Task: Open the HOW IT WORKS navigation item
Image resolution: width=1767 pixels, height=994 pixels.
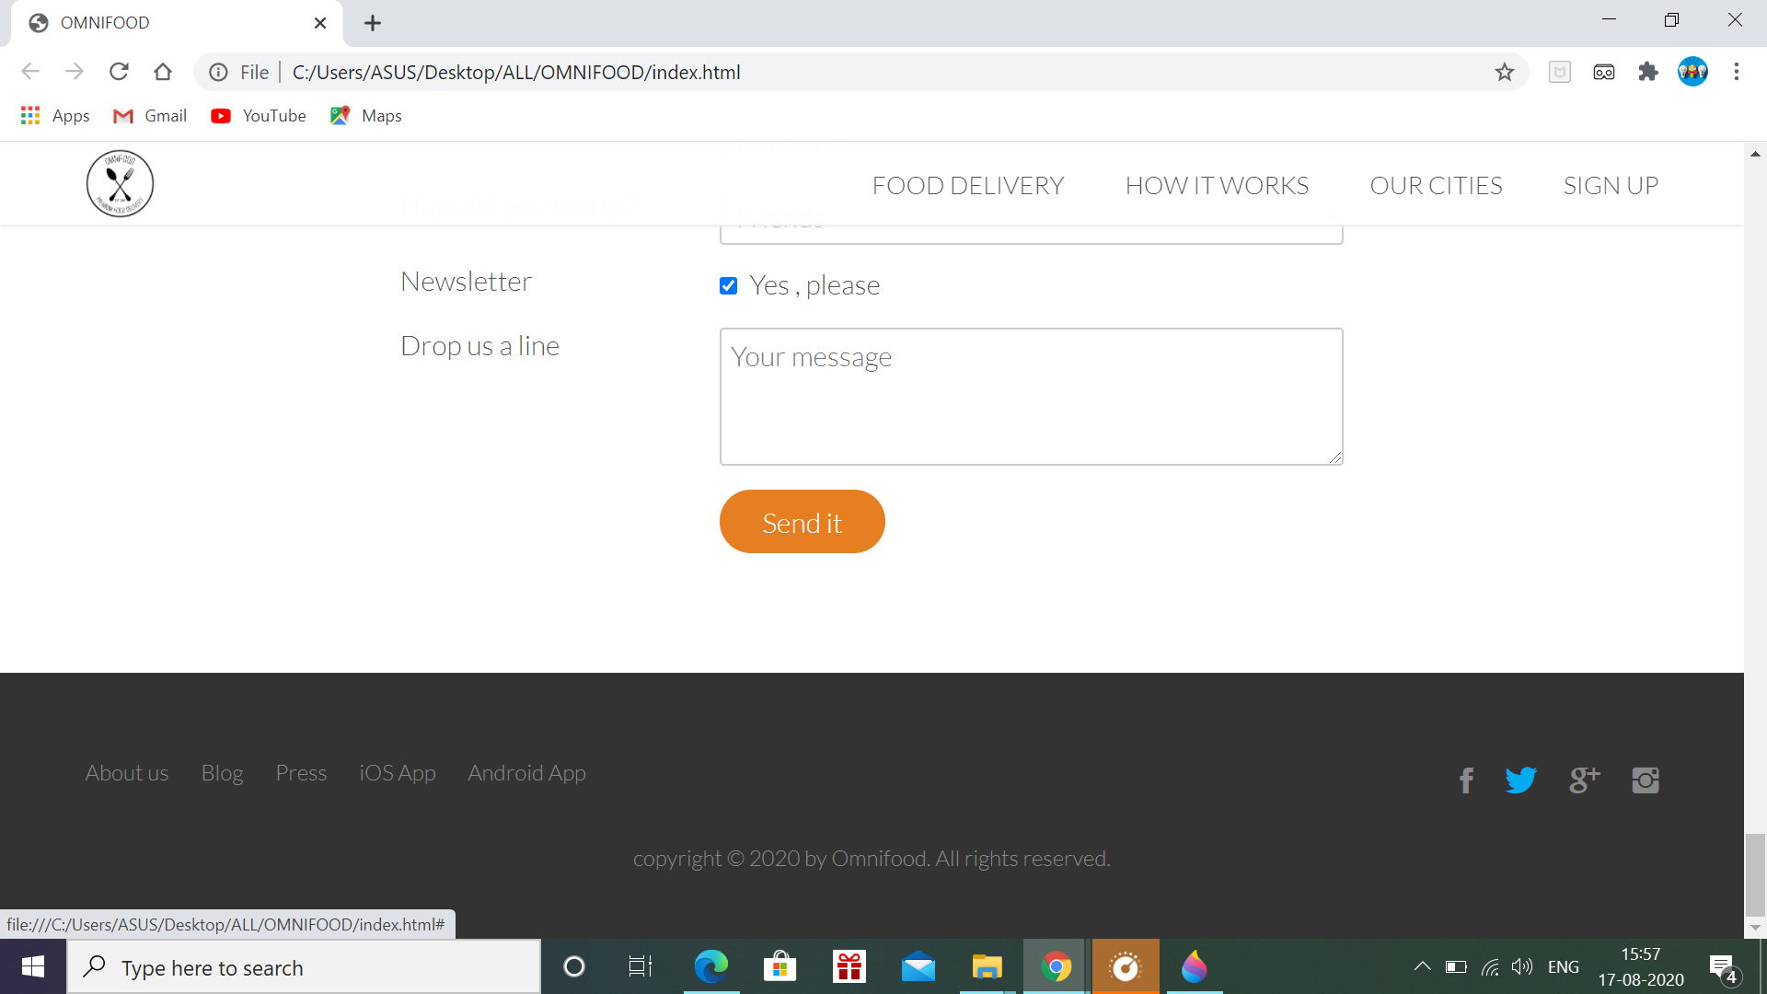Action: 1217,185
